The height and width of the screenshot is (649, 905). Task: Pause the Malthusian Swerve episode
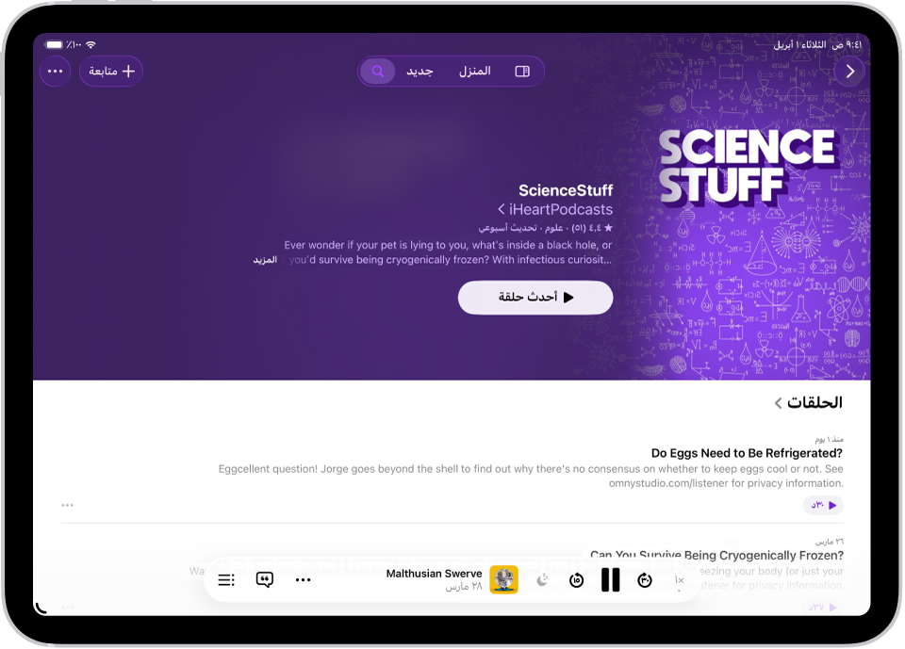point(610,580)
